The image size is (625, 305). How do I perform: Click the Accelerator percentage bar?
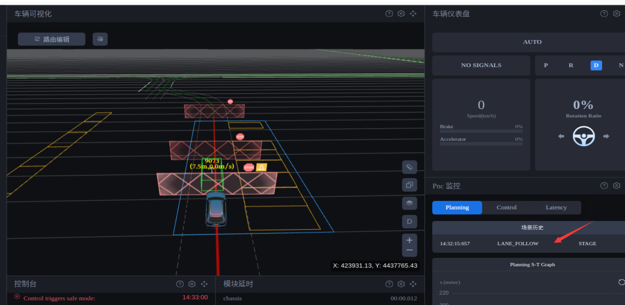[x=481, y=144]
